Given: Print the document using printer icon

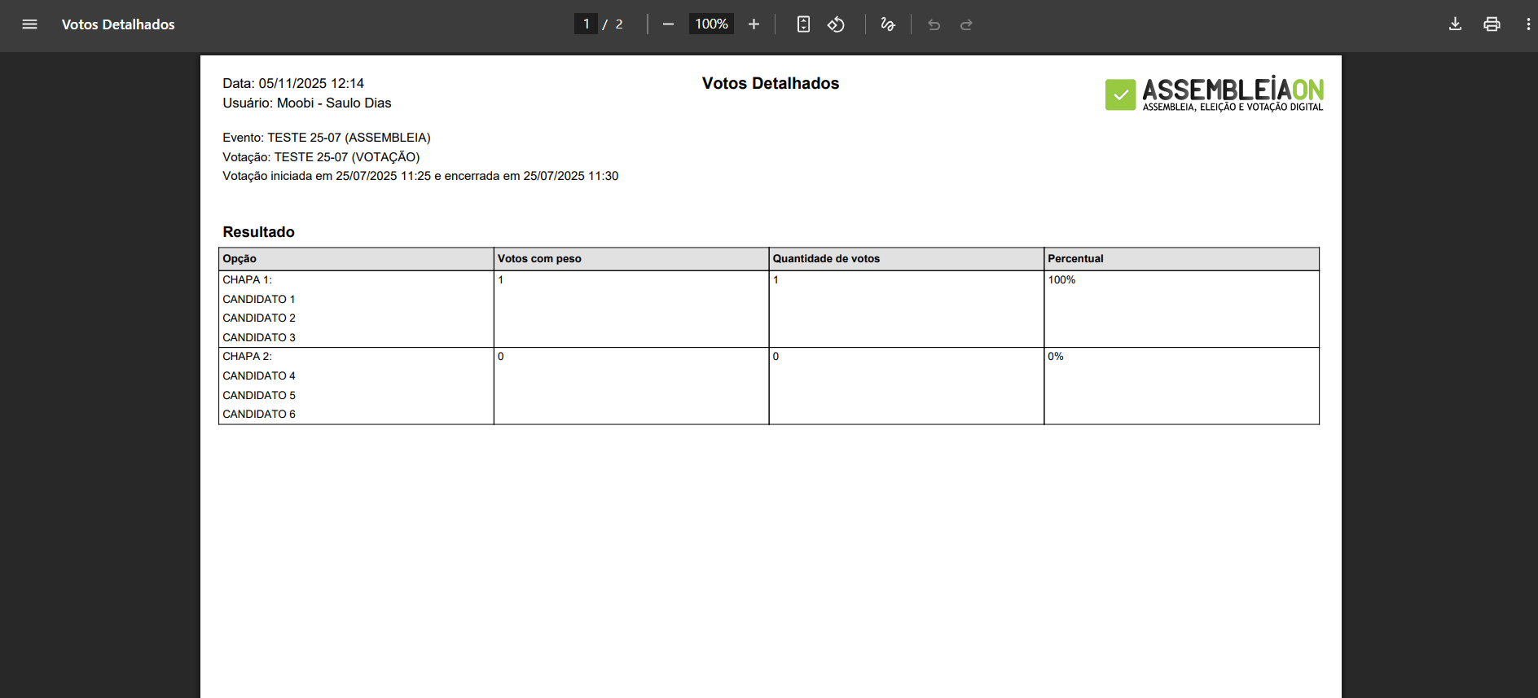Looking at the screenshot, I should (1492, 24).
